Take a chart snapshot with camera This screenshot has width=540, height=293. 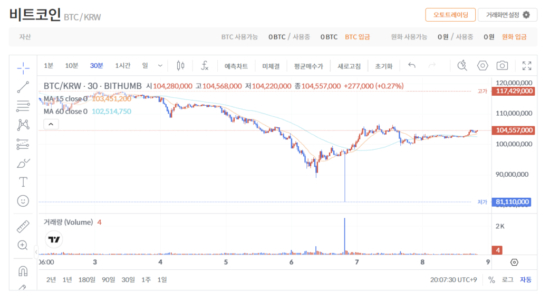pos(502,65)
